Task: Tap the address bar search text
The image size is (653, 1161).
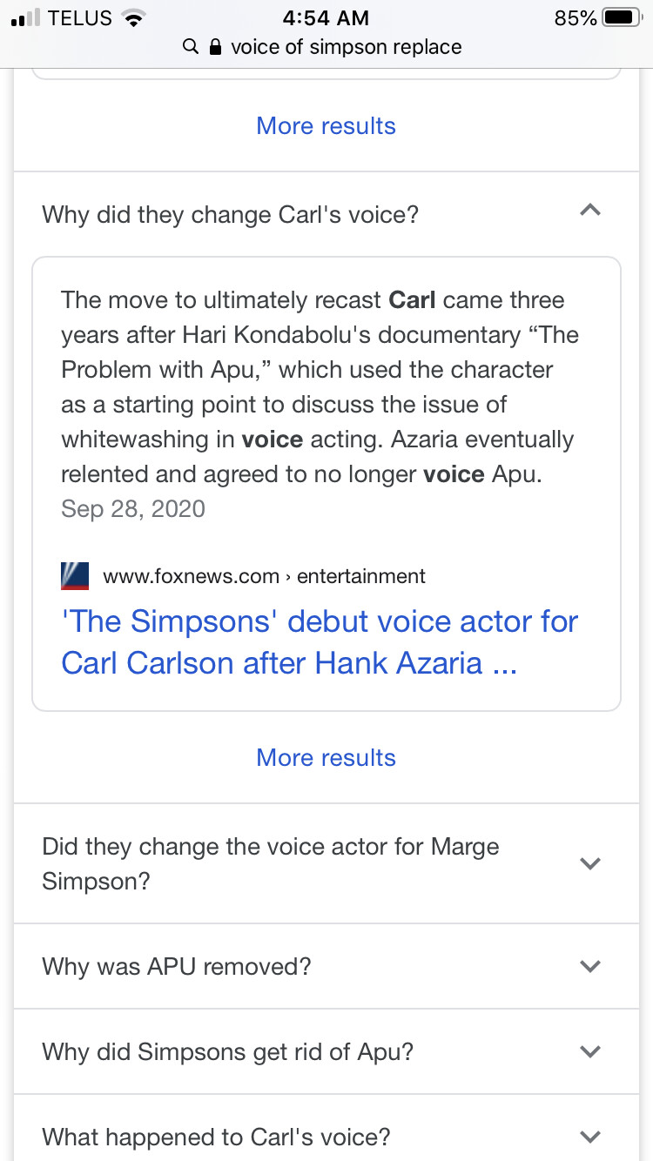Action: coord(346,47)
